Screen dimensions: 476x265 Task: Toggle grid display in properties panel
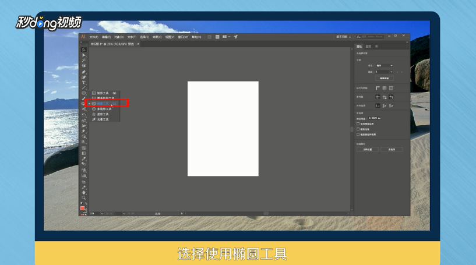tap(385, 88)
